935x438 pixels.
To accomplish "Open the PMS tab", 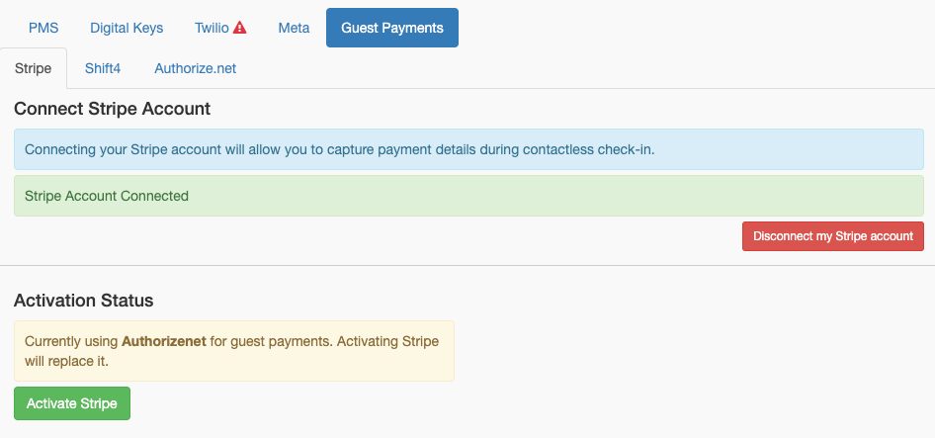I will 43,28.
